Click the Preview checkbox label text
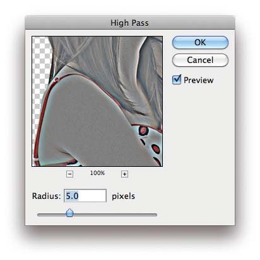Image resolution: width=260 pixels, height=260 pixels. (199, 80)
